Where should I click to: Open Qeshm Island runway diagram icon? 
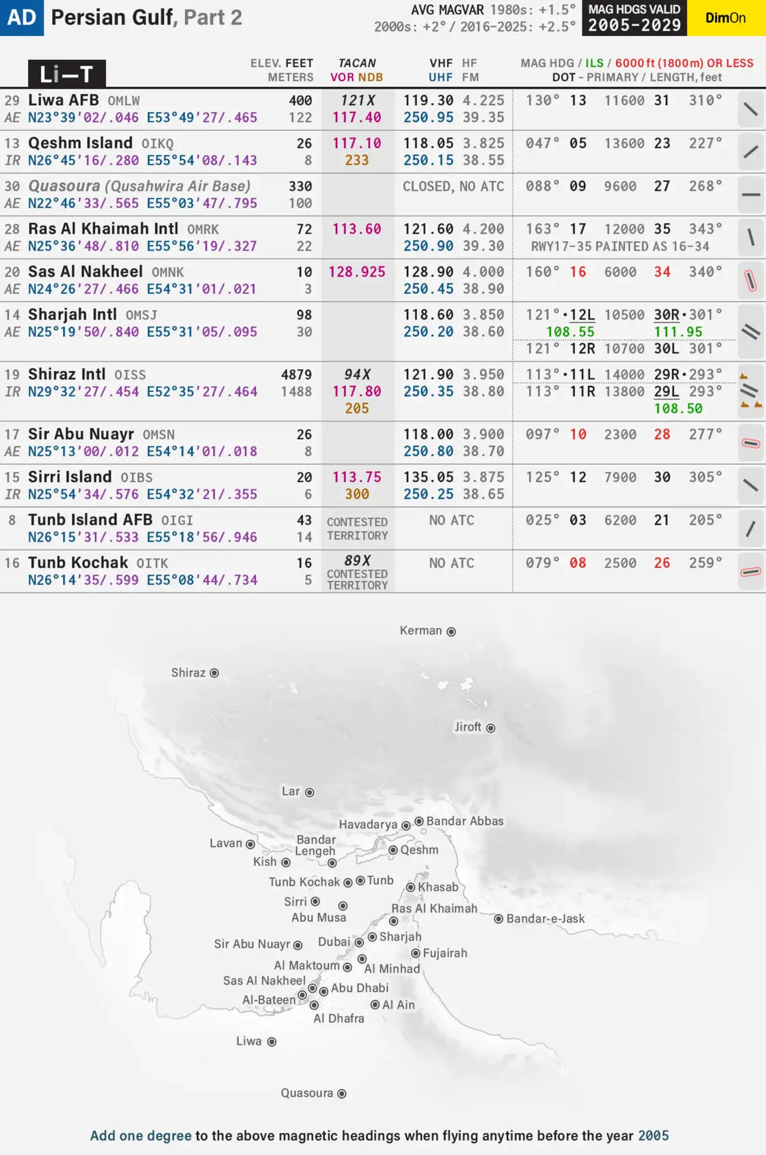pyautogui.click(x=750, y=152)
